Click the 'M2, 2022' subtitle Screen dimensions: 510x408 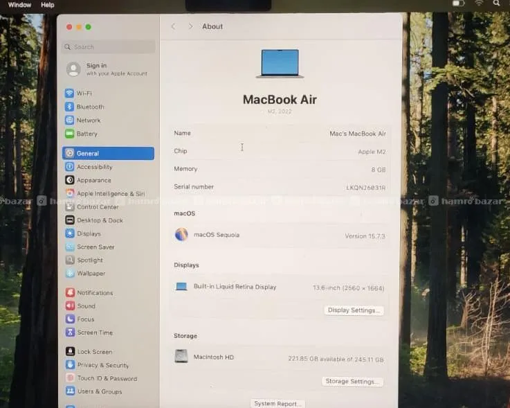click(x=280, y=112)
